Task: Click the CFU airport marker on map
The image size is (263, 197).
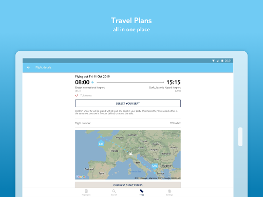Action: [x=155, y=166]
